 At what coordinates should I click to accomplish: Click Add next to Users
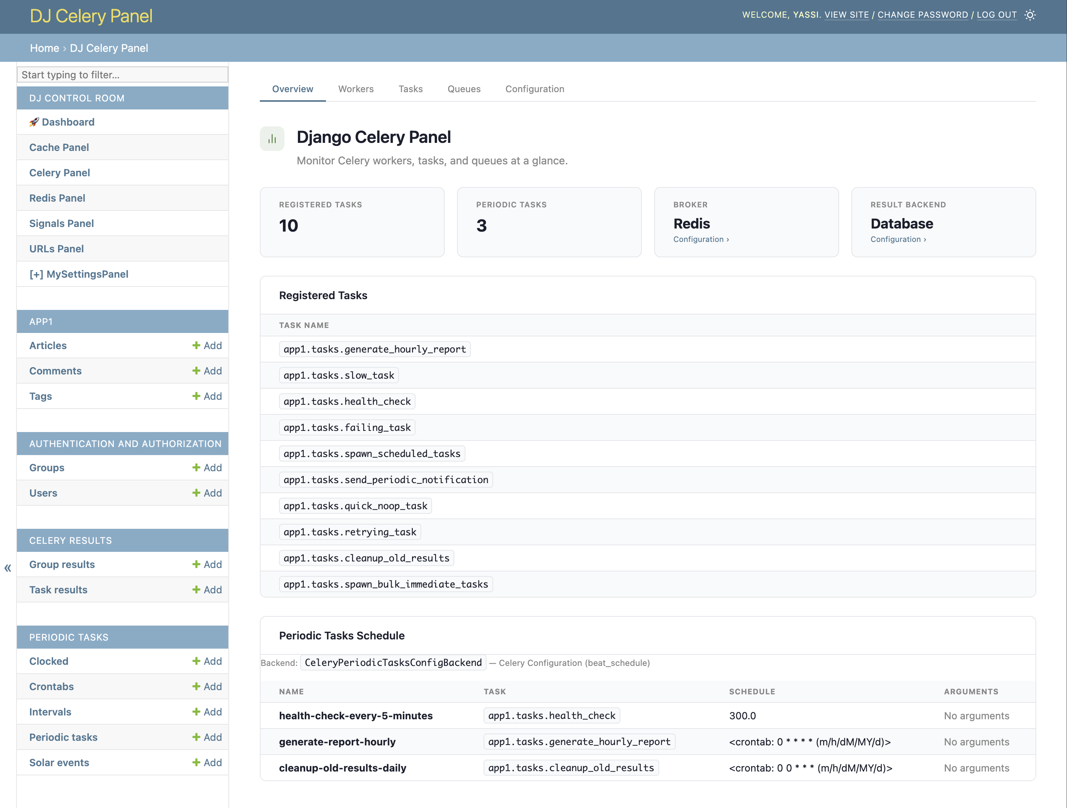207,493
